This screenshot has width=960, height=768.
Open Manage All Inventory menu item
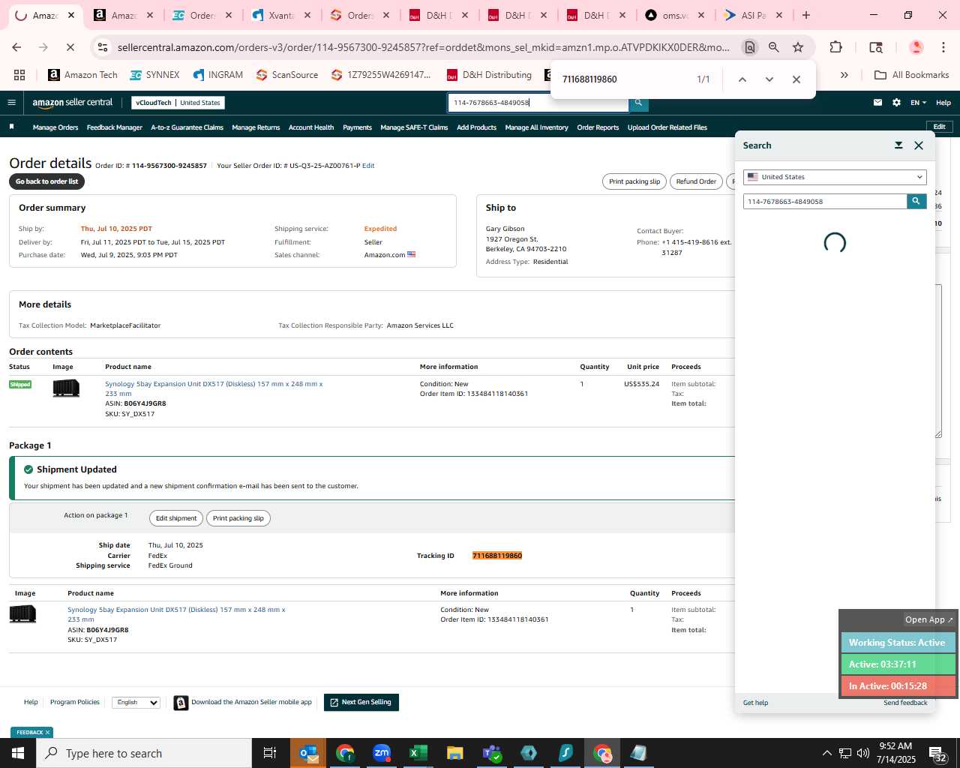tap(536, 127)
